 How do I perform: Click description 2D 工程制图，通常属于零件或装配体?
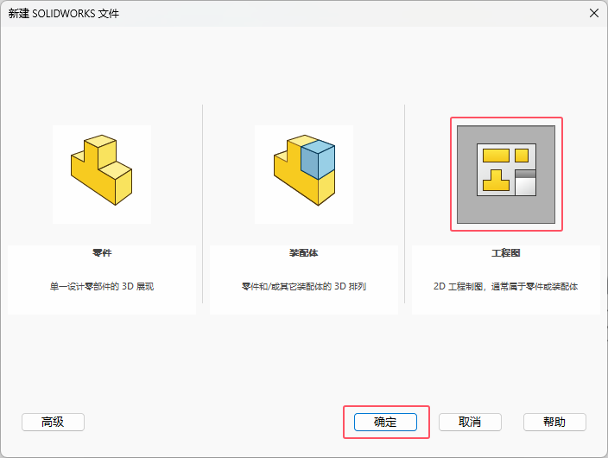[x=506, y=286]
